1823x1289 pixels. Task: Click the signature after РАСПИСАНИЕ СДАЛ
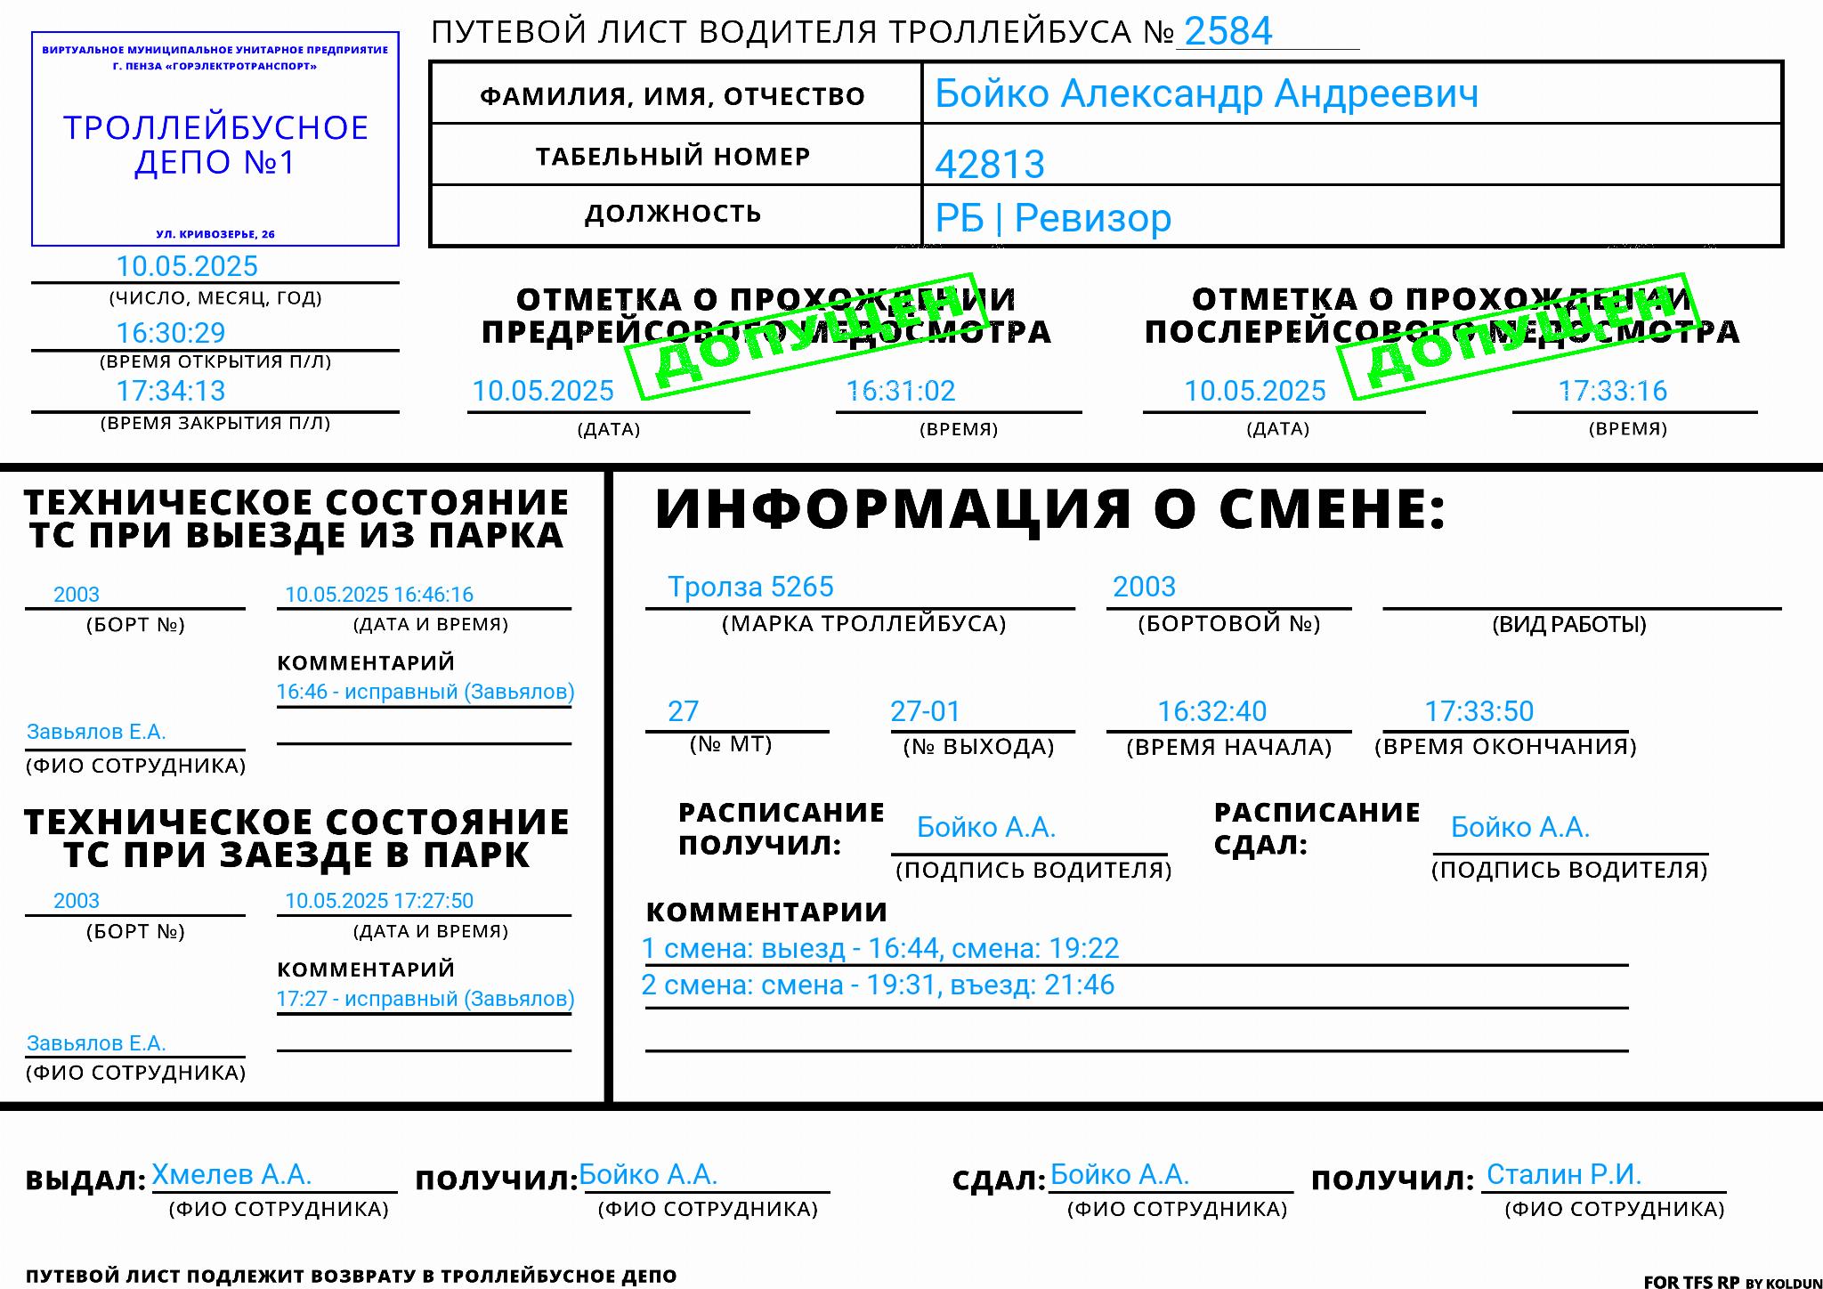coord(1520,827)
